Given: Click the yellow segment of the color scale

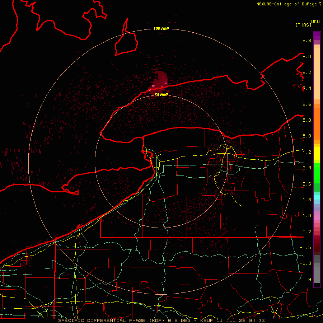Looking at the screenshot, I should (317, 154).
